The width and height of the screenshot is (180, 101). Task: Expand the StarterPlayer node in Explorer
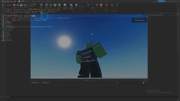click(1, 36)
